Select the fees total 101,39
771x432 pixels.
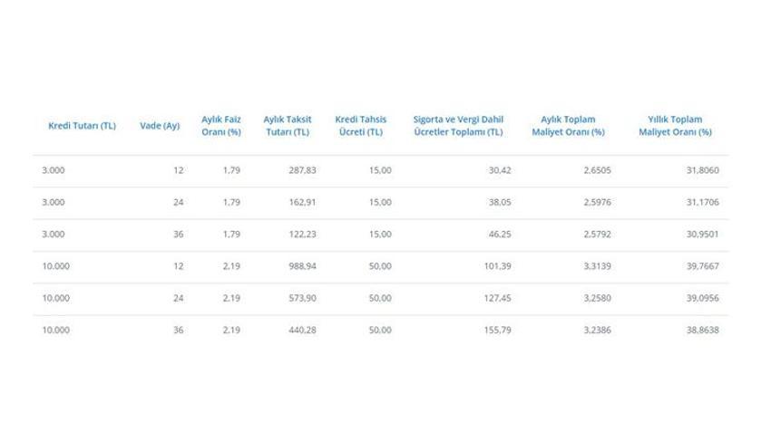pyautogui.click(x=498, y=266)
